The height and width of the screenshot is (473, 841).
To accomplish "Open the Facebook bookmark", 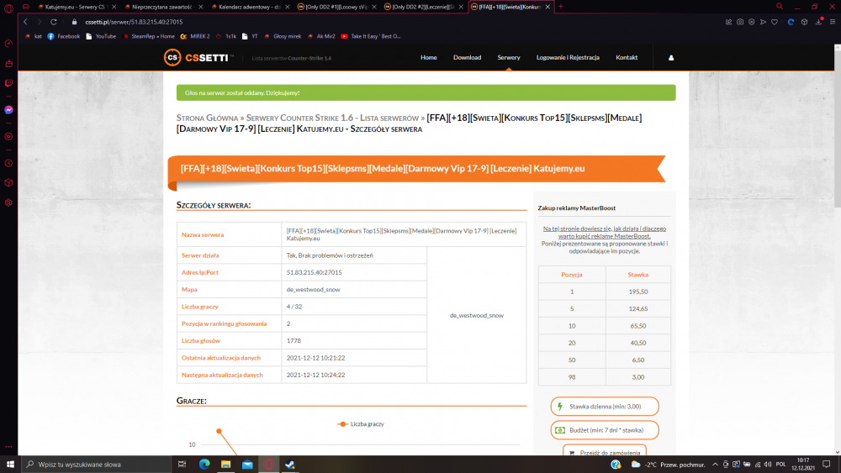I will tap(64, 36).
